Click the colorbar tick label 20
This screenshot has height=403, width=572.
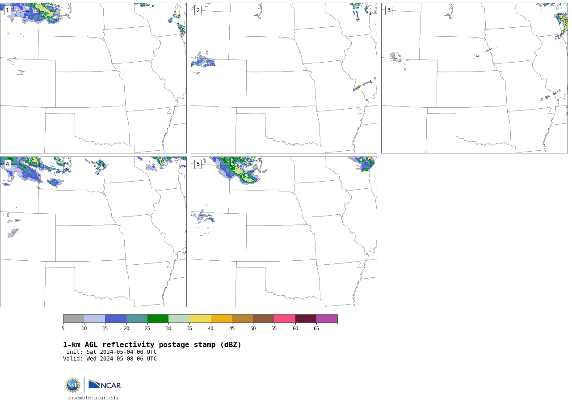click(126, 329)
